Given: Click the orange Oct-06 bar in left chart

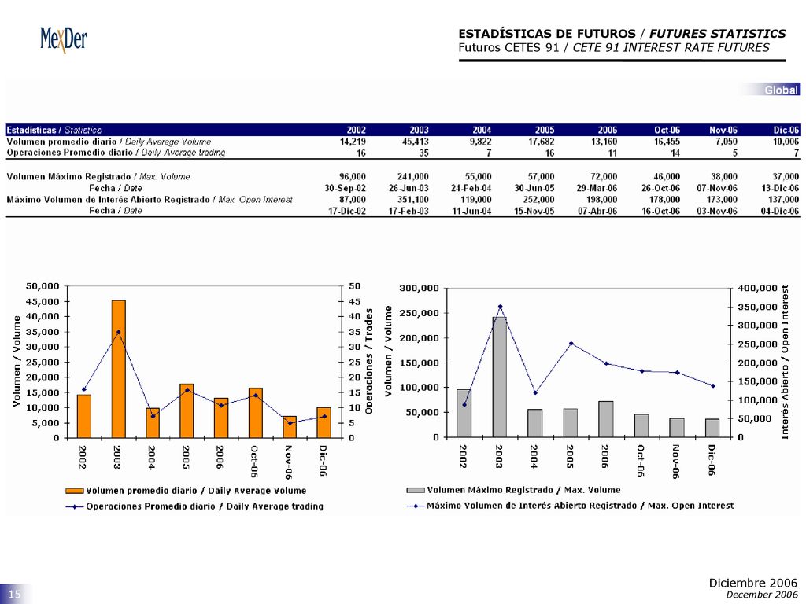Looking at the screenshot, I should coord(256,413).
